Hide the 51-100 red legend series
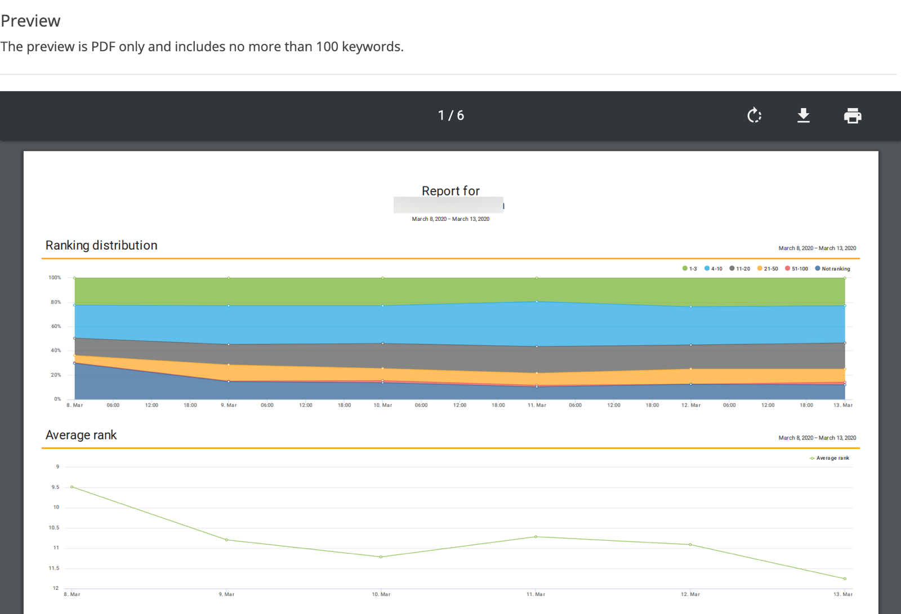Image resolution: width=901 pixels, height=614 pixels. pos(796,269)
